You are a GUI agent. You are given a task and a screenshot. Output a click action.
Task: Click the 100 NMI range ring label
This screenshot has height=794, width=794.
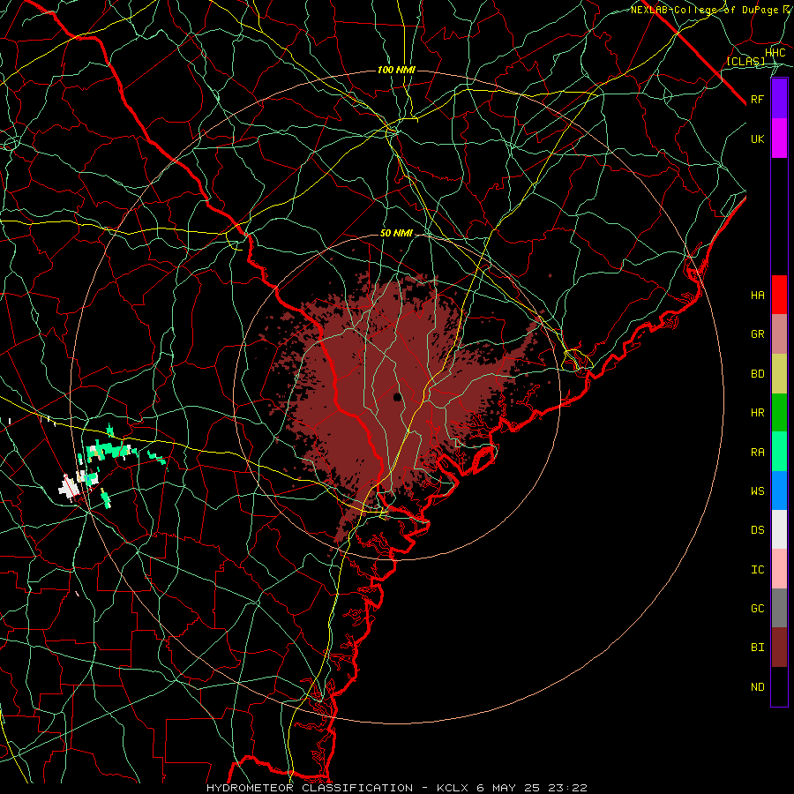coord(396,70)
